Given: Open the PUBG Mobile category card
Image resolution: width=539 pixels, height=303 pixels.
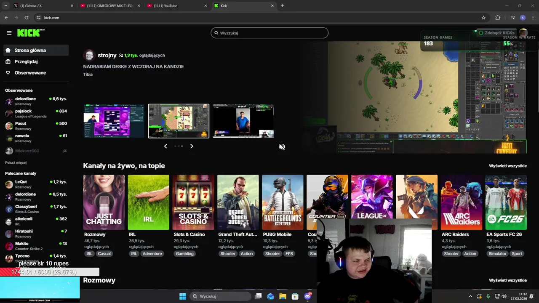Looking at the screenshot, I should click(283, 202).
